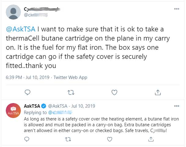Open more options for the original tweet
The width and height of the screenshot is (186, 147).
pos(177,9)
